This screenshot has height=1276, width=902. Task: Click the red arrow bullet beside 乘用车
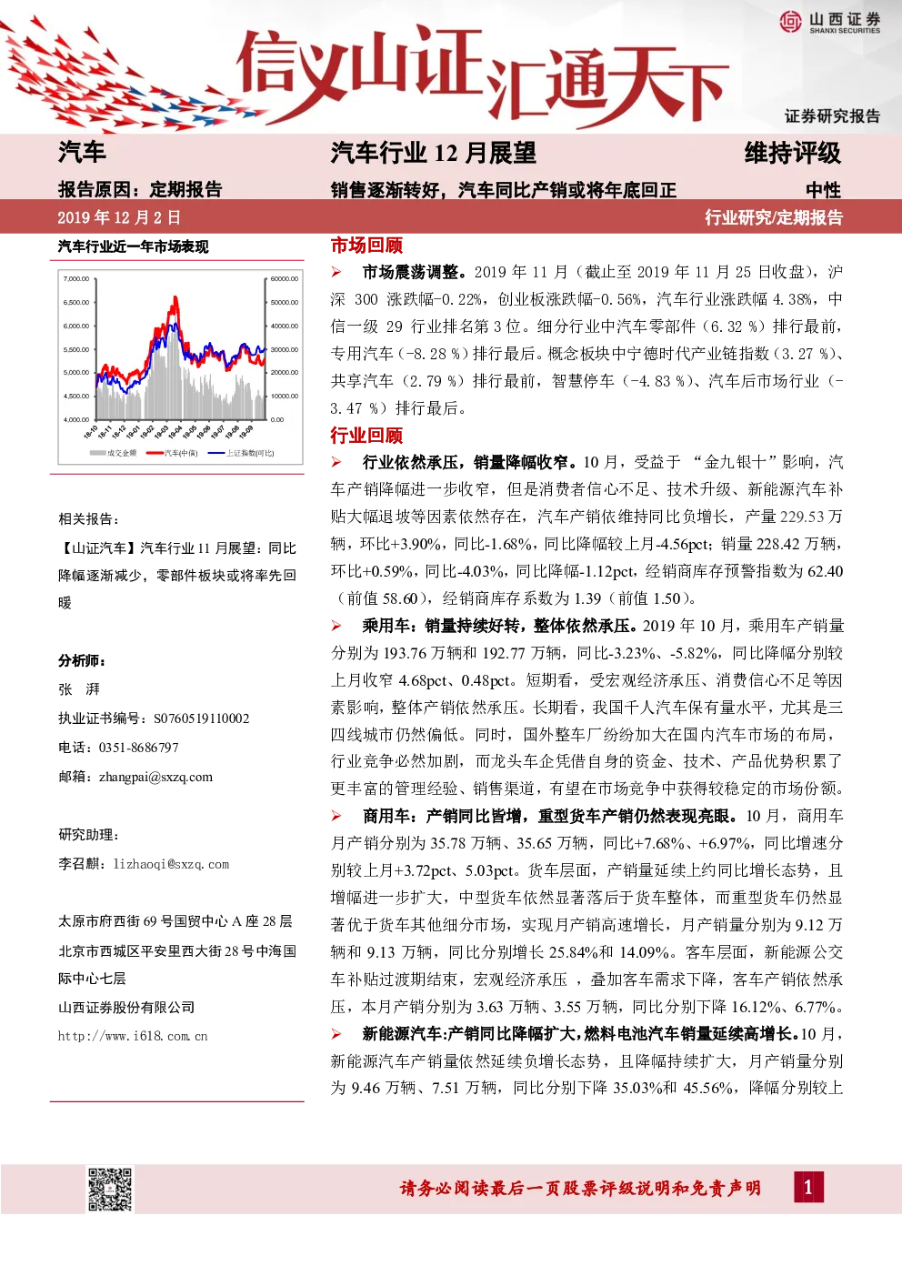[336, 626]
